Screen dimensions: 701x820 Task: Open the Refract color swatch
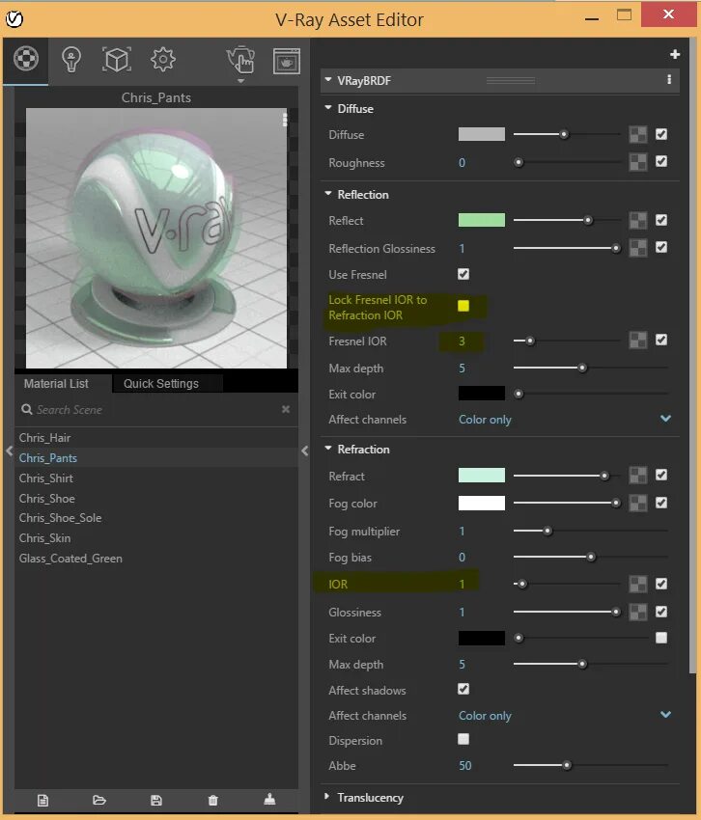pos(482,475)
